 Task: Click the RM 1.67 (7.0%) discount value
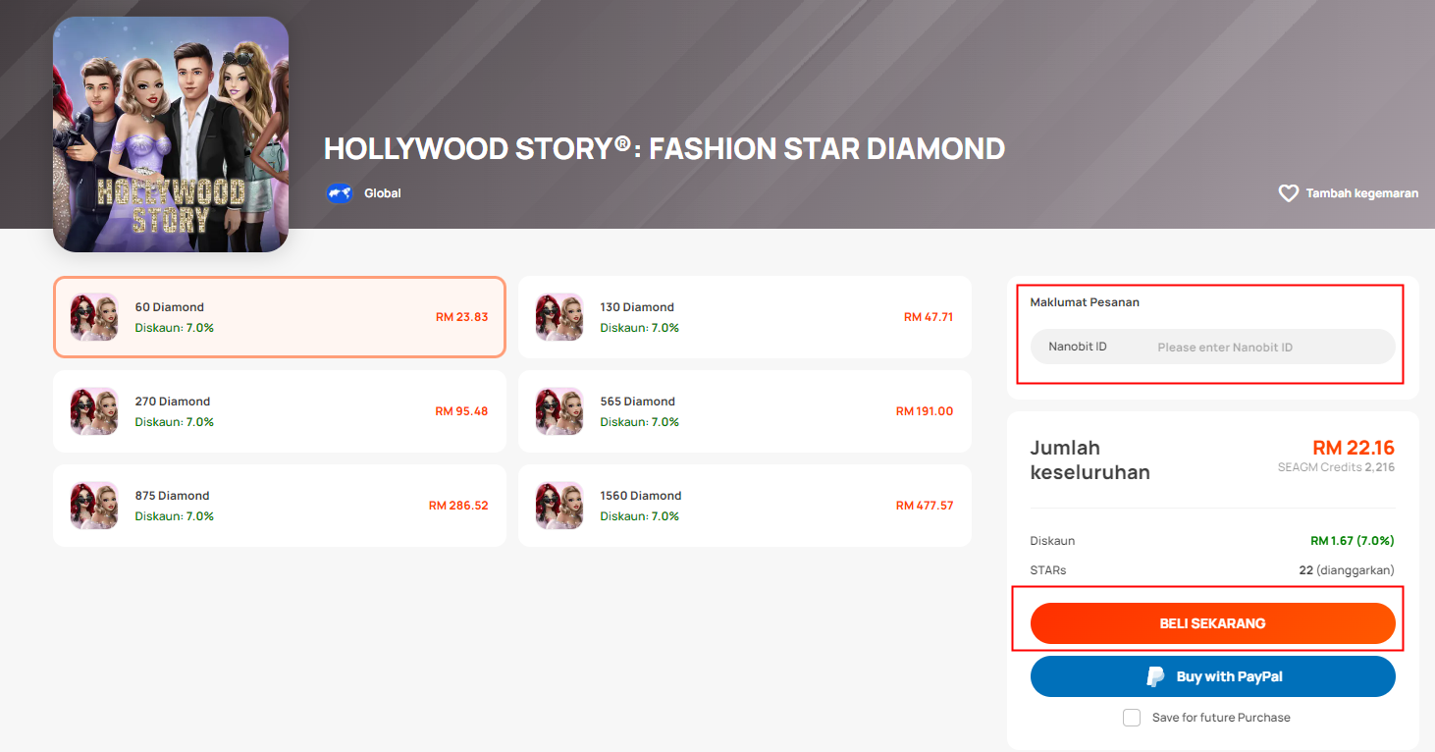pos(1353,541)
